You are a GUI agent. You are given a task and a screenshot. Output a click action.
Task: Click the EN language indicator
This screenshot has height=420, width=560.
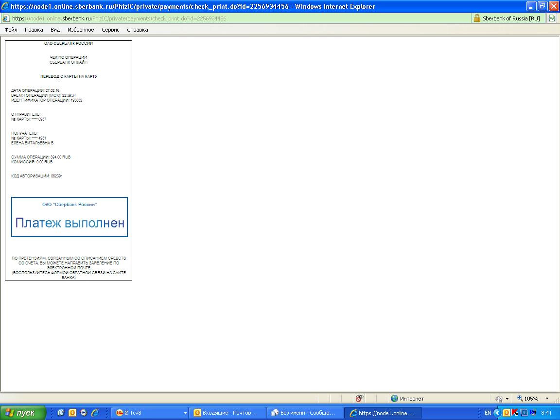point(488,413)
